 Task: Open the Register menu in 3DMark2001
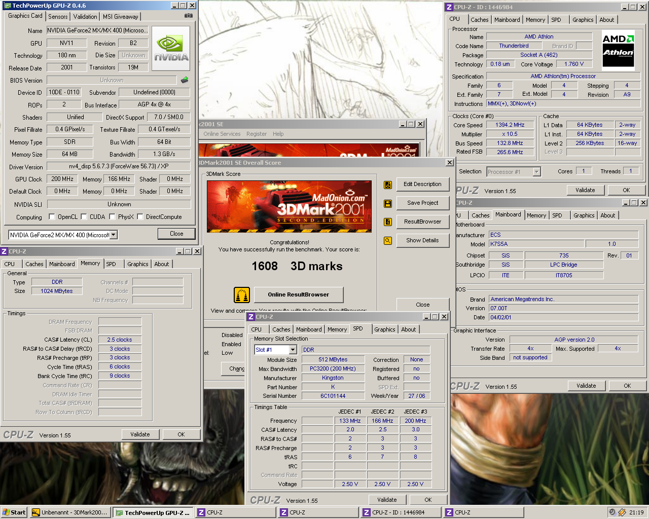[x=257, y=134]
